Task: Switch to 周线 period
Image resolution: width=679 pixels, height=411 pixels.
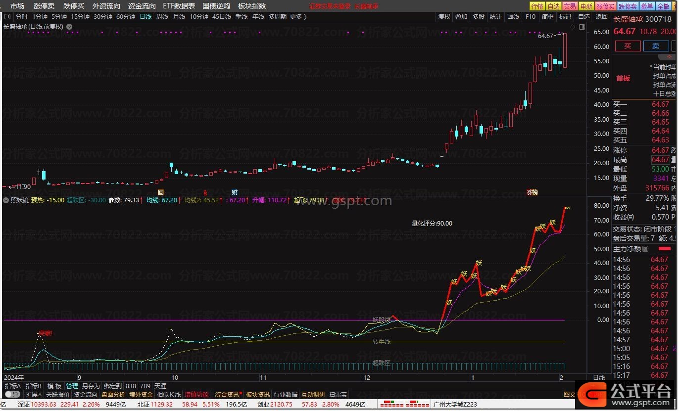Action: tap(162, 17)
